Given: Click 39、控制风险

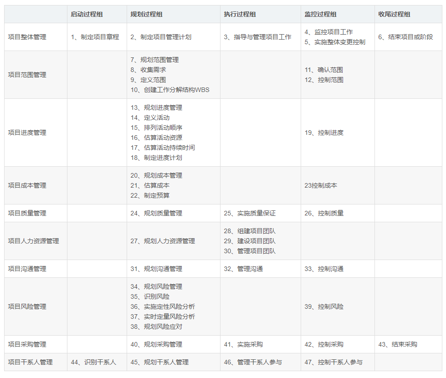Looking at the screenshot, I should pyautogui.click(x=324, y=306).
